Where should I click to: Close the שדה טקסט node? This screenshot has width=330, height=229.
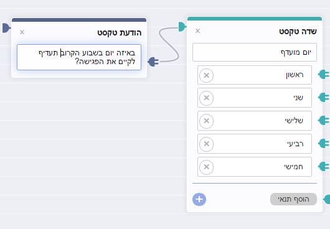(x=198, y=31)
